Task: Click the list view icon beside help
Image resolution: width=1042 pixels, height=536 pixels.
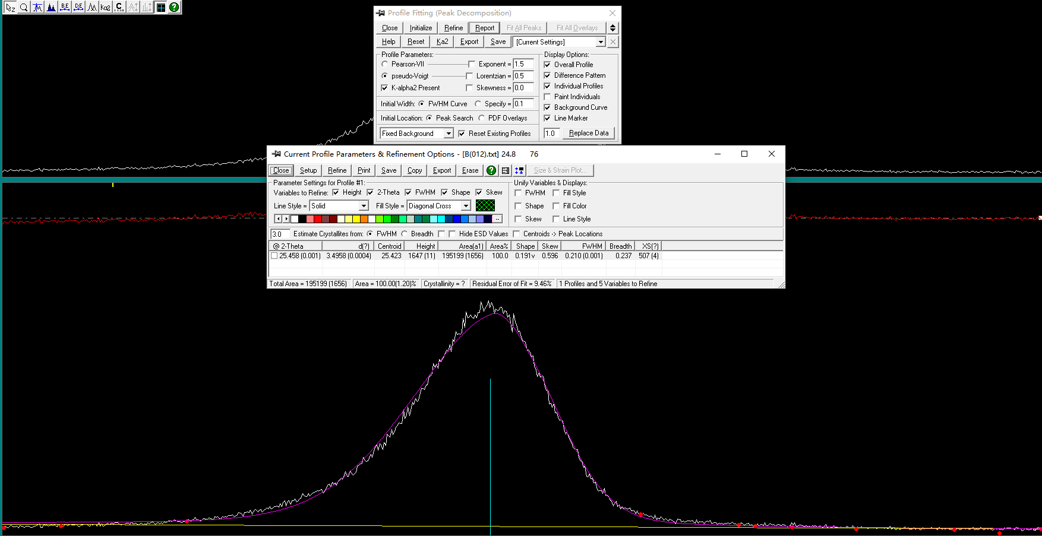Action: point(506,170)
